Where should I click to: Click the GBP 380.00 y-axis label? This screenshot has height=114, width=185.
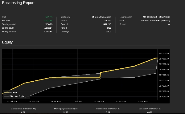164,59
